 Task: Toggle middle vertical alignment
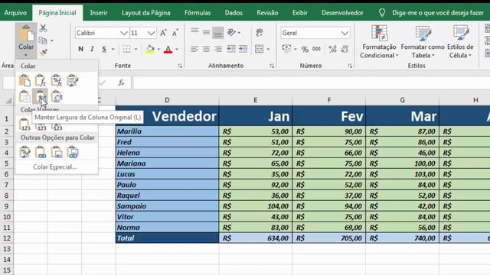tap(206, 32)
